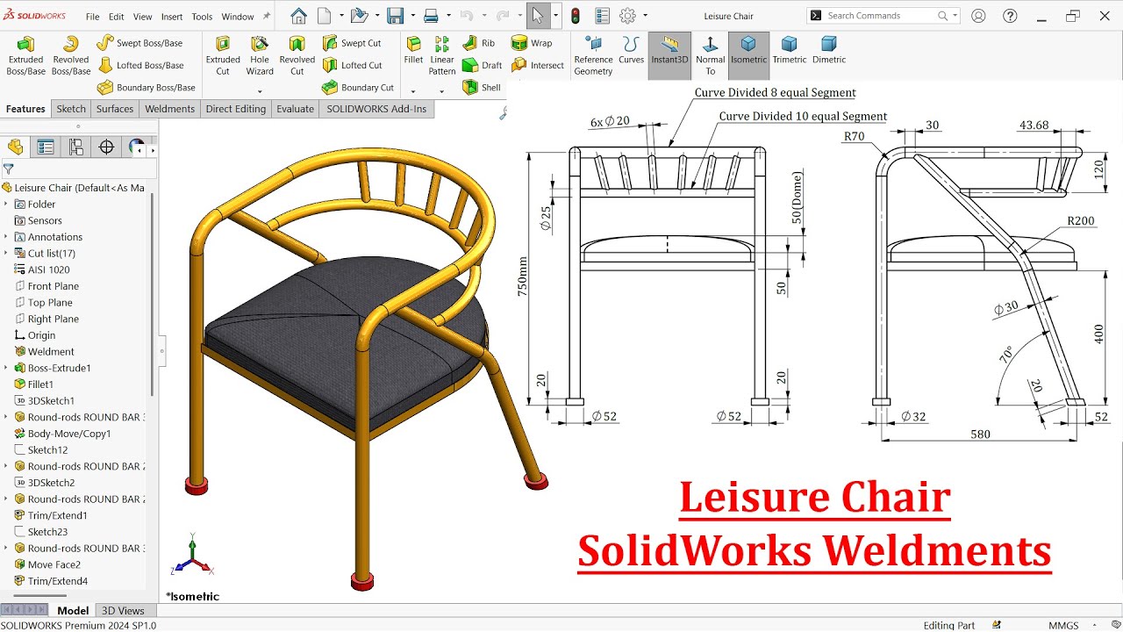Select the Fillet tool
1123x632 pixels.
[413, 51]
